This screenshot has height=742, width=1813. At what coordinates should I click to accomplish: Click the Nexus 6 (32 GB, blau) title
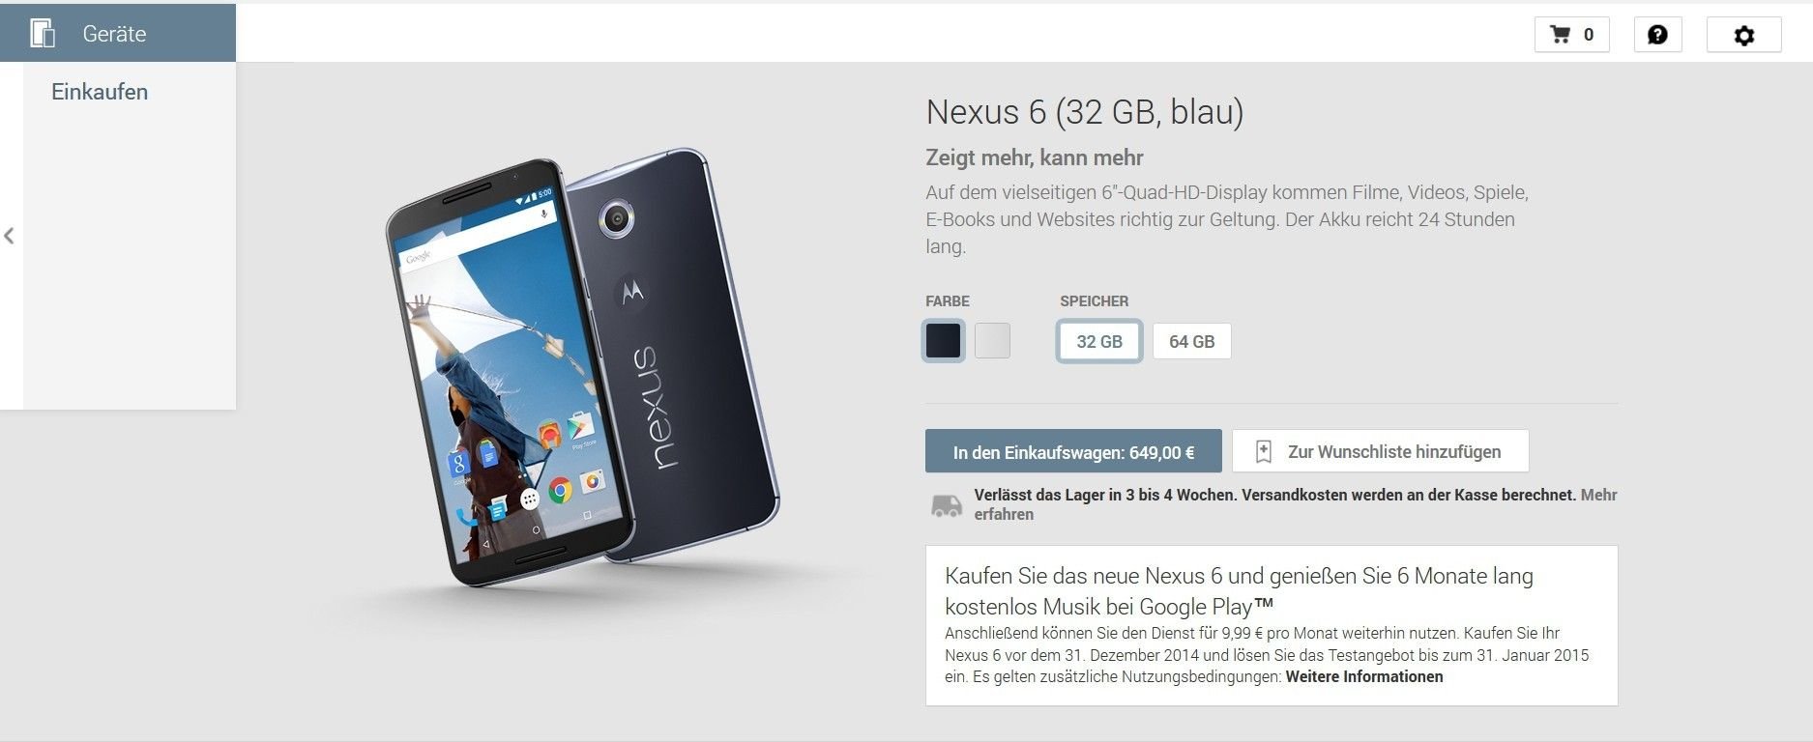pyautogui.click(x=1085, y=112)
